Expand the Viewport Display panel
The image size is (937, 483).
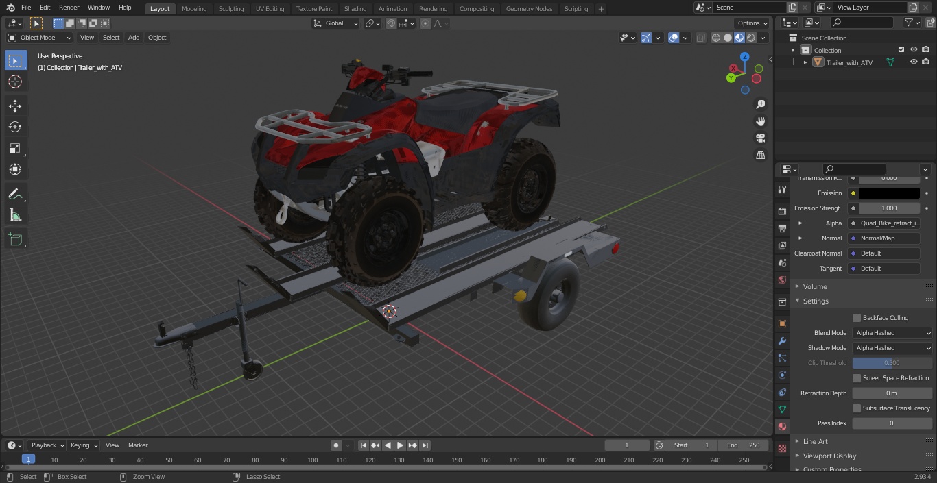(x=829, y=456)
